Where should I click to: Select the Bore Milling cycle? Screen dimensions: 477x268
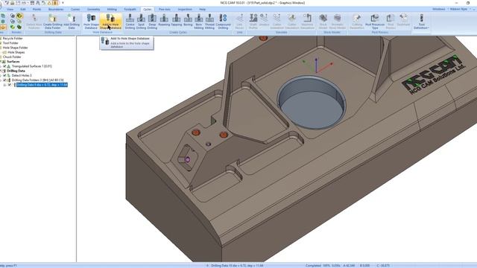click(x=199, y=22)
